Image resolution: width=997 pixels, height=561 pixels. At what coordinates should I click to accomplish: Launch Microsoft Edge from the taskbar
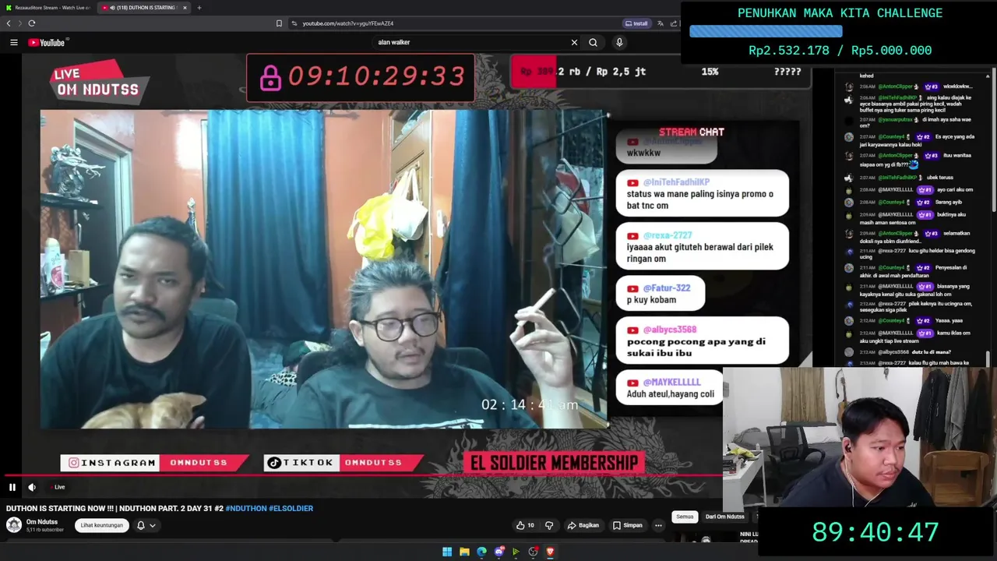pos(481,552)
